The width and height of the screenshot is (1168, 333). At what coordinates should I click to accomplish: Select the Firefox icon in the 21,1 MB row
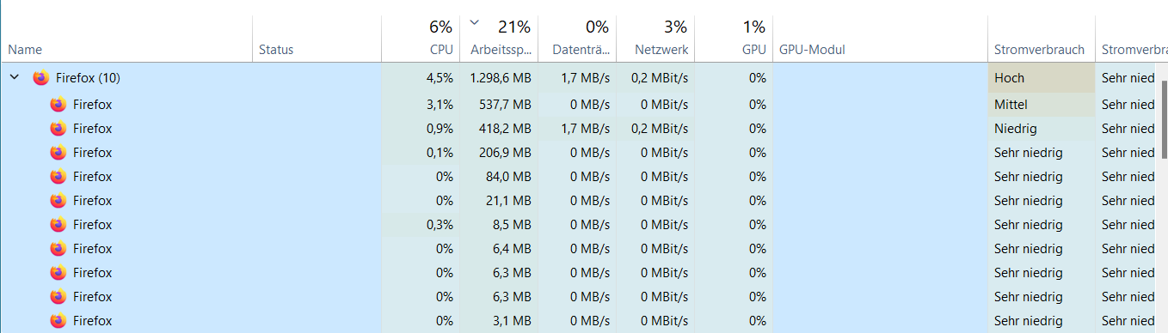click(58, 201)
